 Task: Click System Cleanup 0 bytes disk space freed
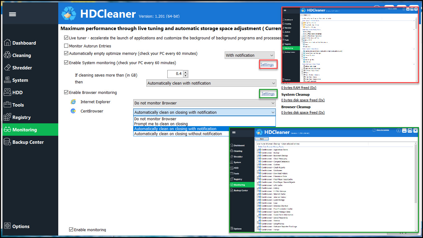coord(303,100)
